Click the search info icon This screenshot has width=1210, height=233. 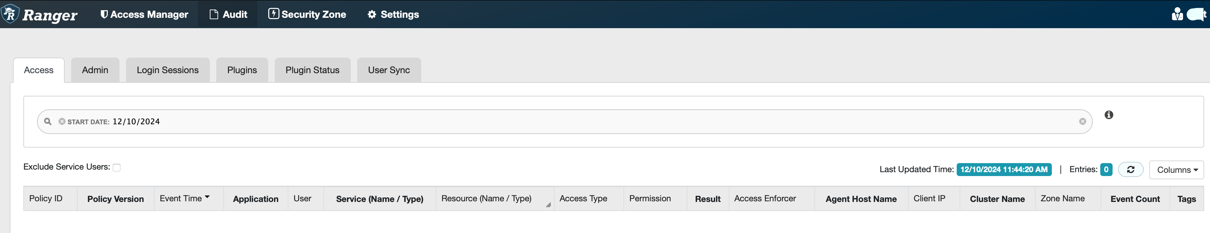pyautogui.click(x=1109, y=115)
